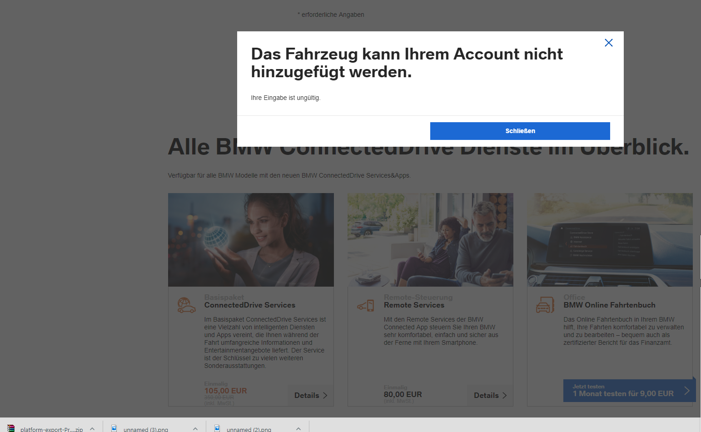The height and width of the screenshot is (432, 701).
Task: Click the 'erforderliche Angaben' note
Action: (331, 15)
